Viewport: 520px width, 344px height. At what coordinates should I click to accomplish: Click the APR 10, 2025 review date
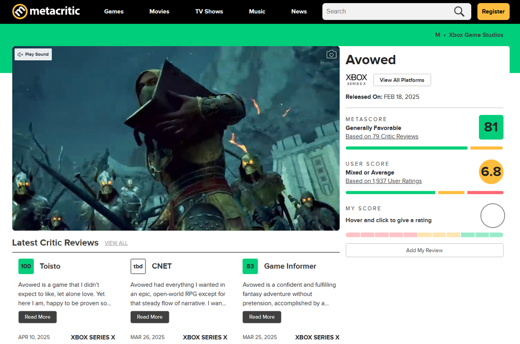pyautogui.click(x=34, y=337)
